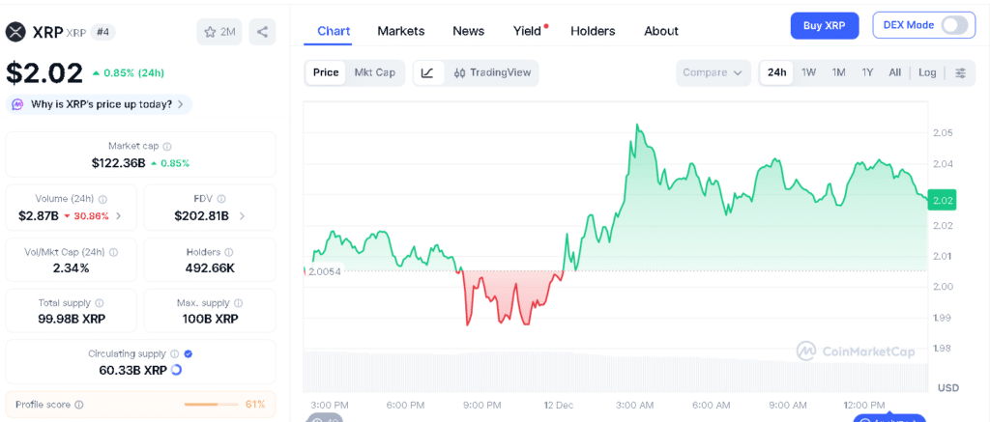990x422 pixels.
Task: Toggle Log scale on chart
Action: 927,72
